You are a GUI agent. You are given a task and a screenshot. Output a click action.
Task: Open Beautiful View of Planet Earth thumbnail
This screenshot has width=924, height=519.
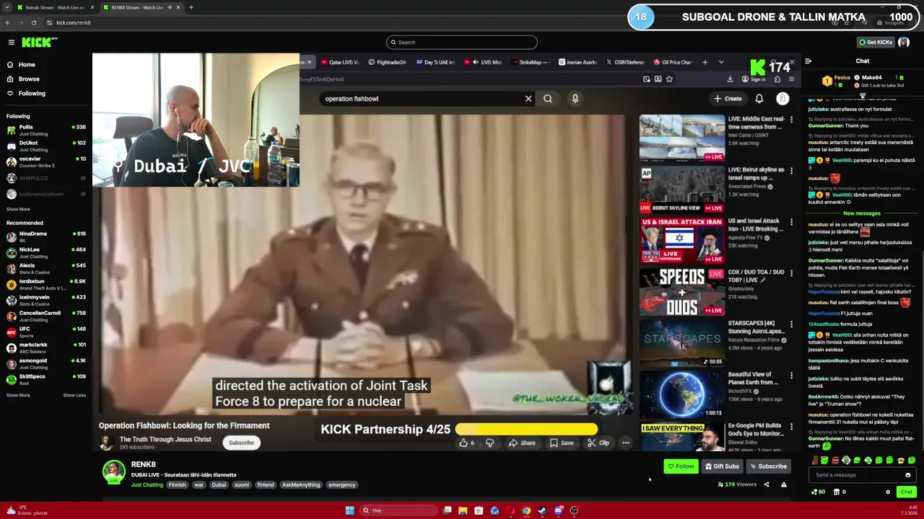[x=682, y=394]
